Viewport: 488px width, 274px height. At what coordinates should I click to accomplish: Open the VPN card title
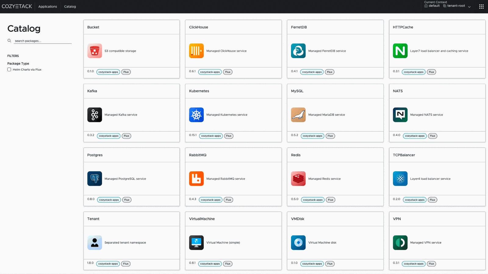pos(397,219)
